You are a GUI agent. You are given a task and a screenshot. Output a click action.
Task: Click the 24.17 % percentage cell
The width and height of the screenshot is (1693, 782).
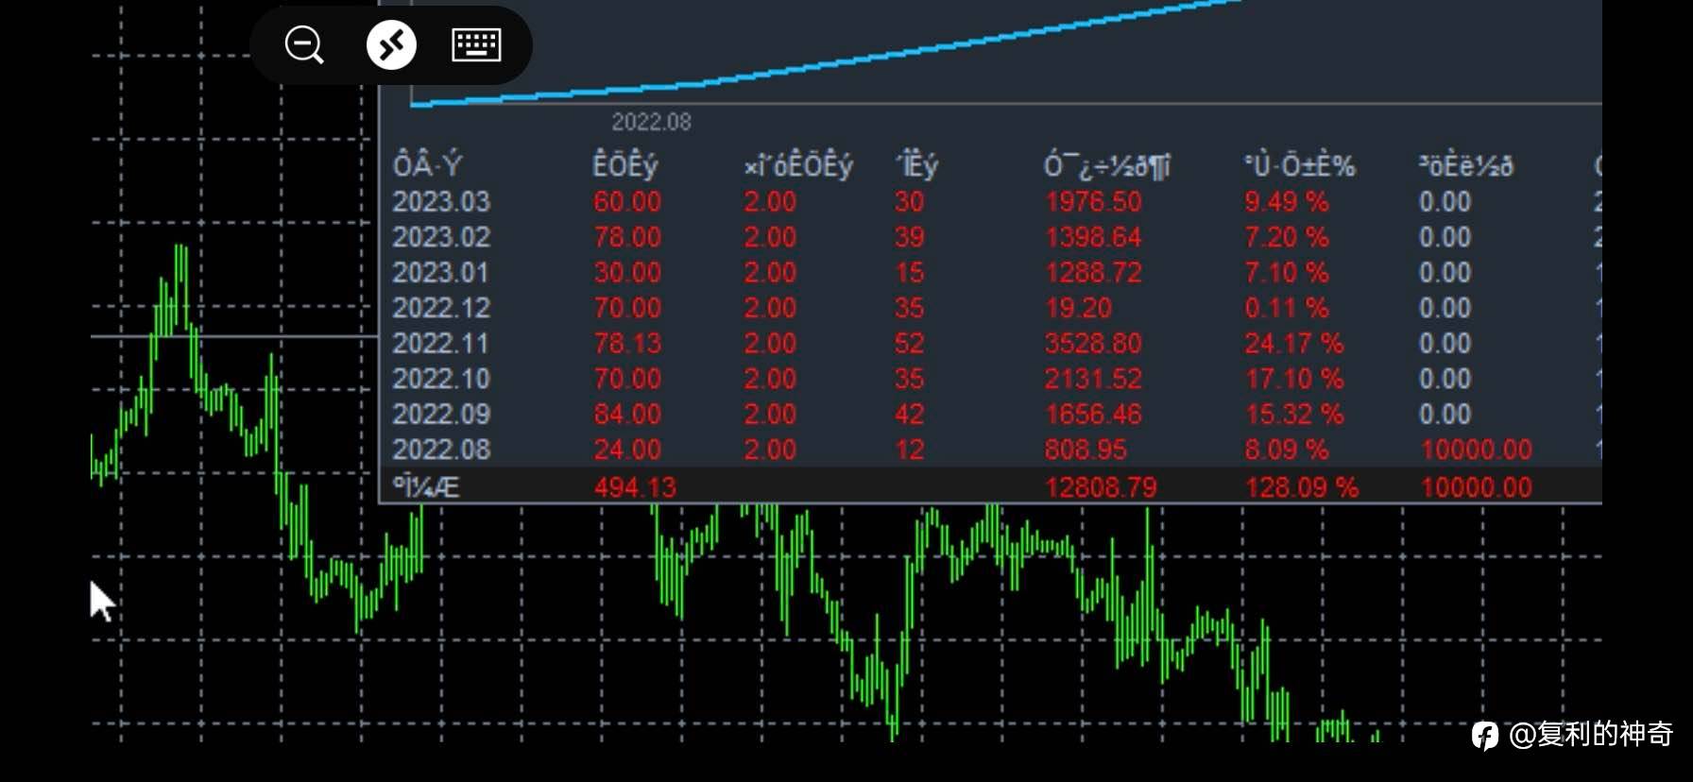tap(1293, 344)
